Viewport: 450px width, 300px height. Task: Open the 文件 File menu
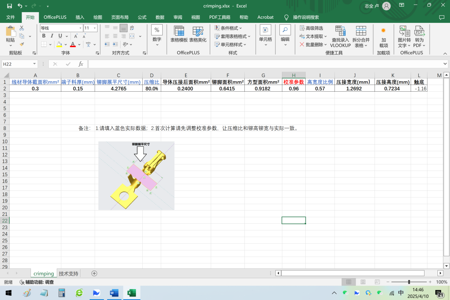[10, 17]
